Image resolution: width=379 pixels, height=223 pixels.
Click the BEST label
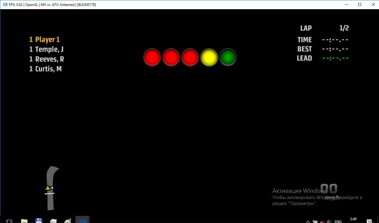305,49
